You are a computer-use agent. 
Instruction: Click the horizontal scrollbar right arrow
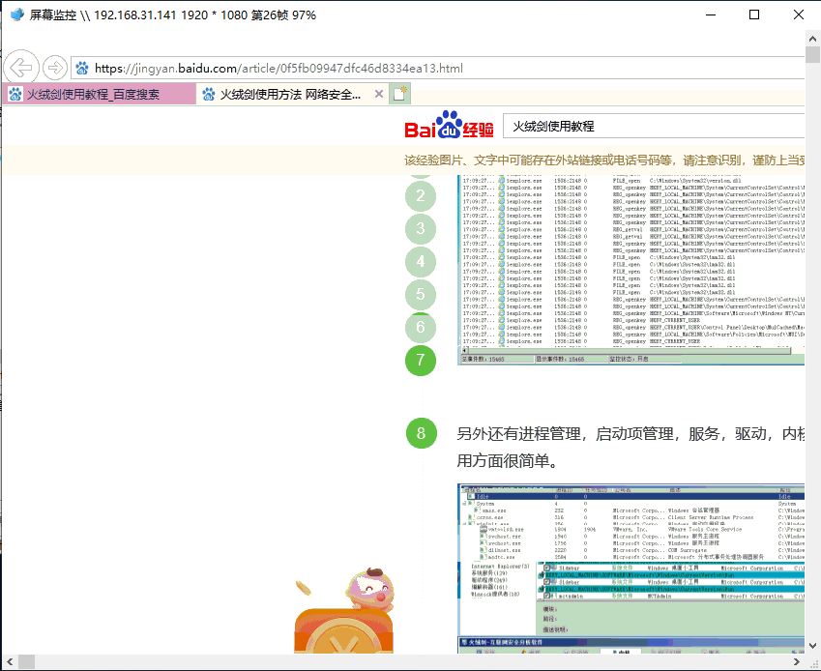pos(797,661)
